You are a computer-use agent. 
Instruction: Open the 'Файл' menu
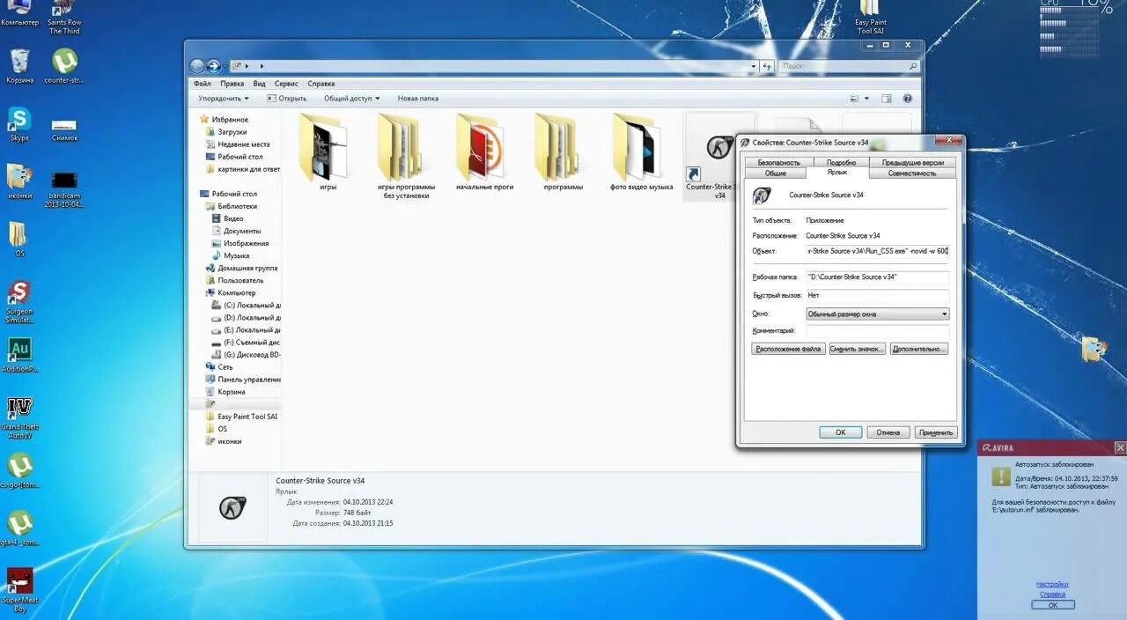202,84
